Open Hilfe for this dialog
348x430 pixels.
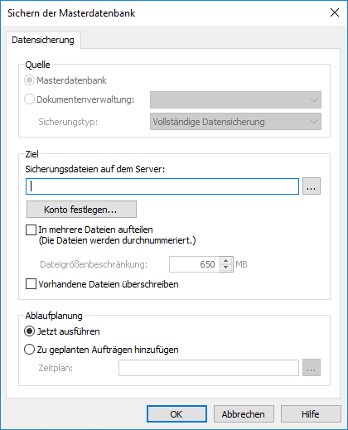point(311,414)
